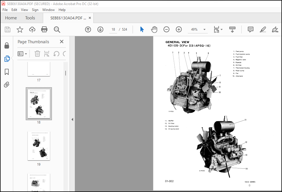Click legend entry '7. Thermostat housing'
This screenshot has height=192, width=282.
click(241, 68)
